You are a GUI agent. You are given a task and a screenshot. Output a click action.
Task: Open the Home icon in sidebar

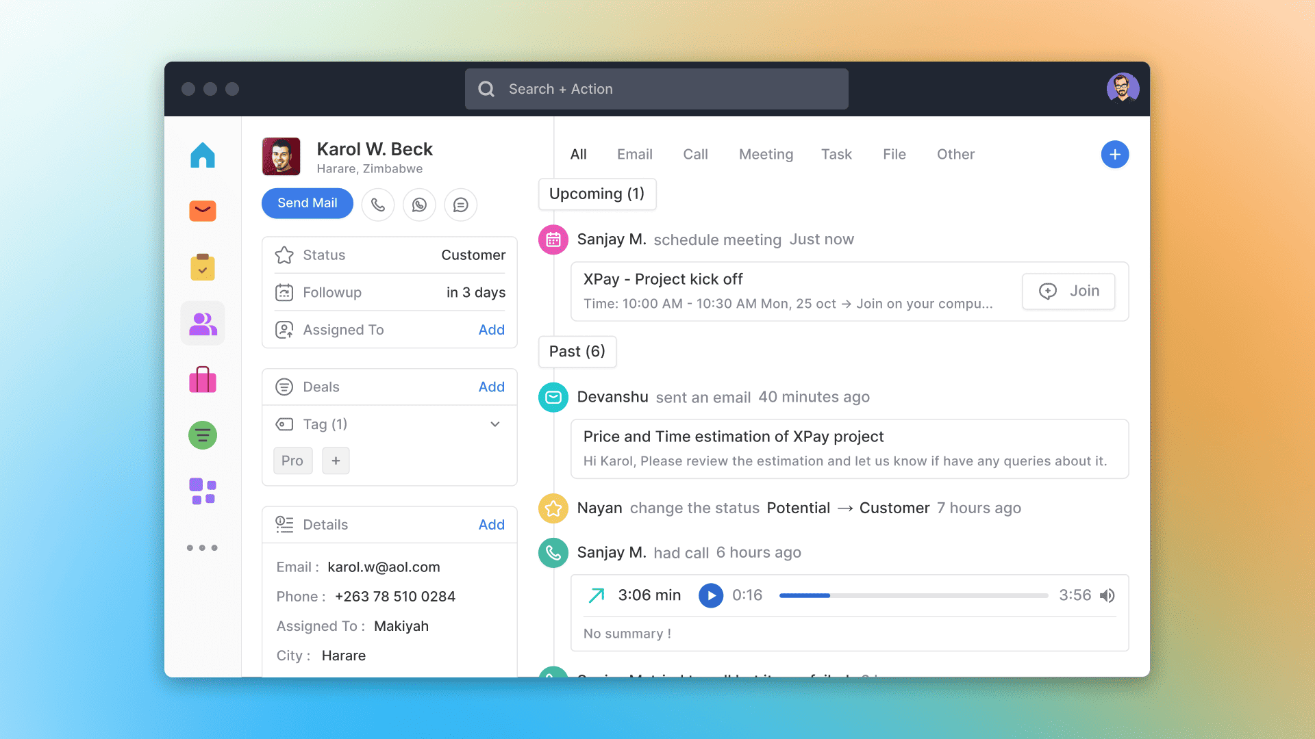(203, 155)
